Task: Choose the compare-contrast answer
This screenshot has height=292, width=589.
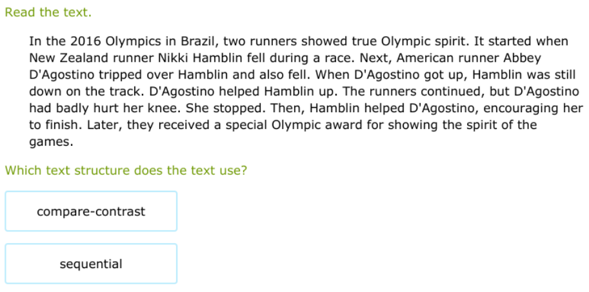Action: click(x=91, y=211)
